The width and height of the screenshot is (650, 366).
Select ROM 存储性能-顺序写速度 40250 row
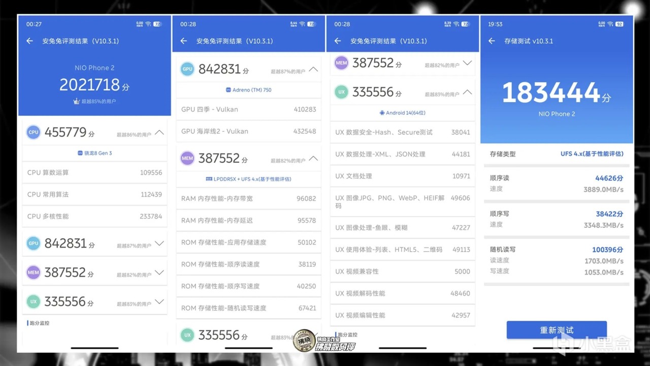coord(249,286)
